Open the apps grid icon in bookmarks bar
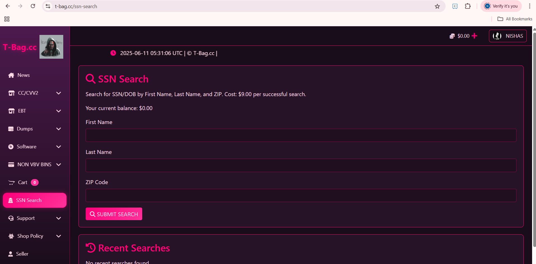This screenshot has width=536, height=264. click(x=7, y=19)
